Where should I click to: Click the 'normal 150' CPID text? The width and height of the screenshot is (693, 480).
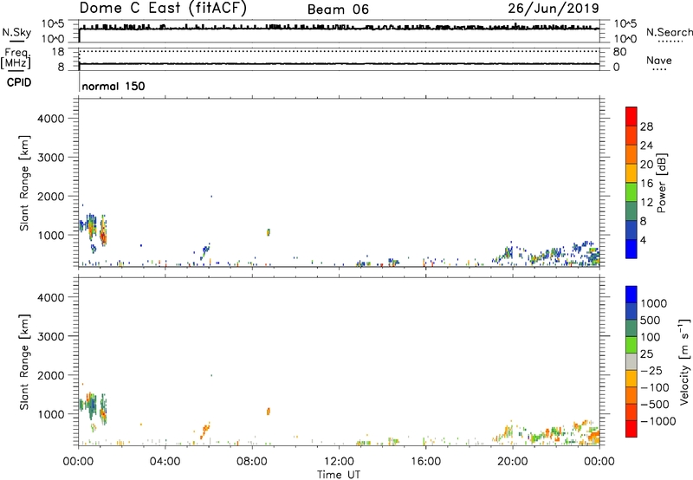click(113, 86)
